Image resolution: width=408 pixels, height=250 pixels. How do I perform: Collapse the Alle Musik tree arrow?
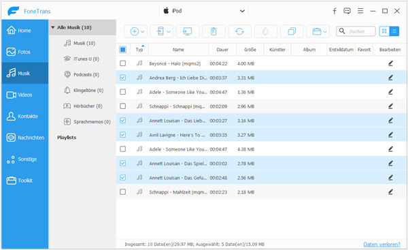coord(53,27)
